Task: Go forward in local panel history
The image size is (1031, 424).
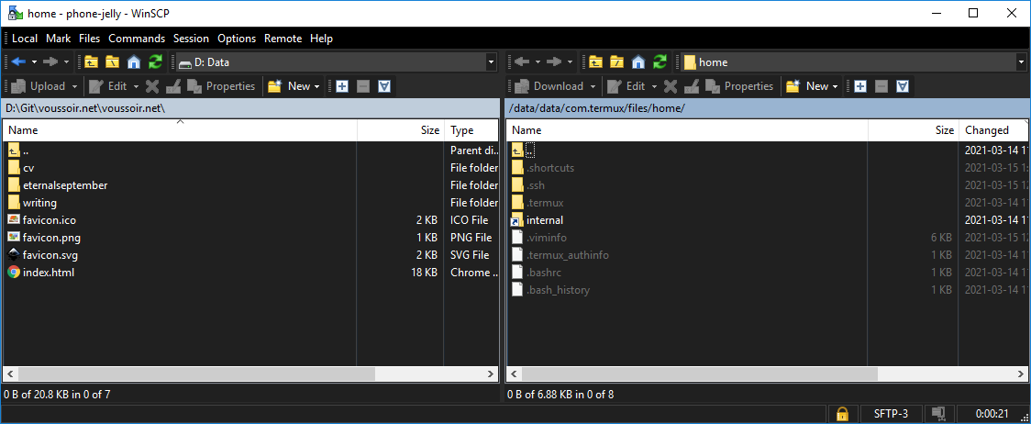Action: coord(50,61)
